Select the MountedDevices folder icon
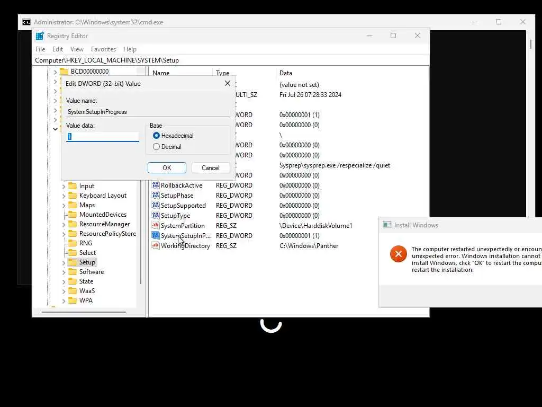The image size is (542, 407). (x=72, y=215)
